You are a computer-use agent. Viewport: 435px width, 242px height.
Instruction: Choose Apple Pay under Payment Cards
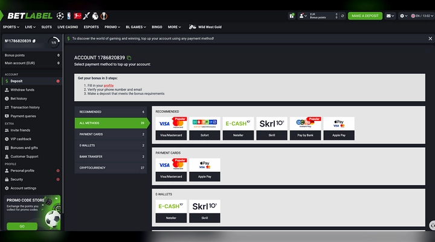tap(205, 170)
